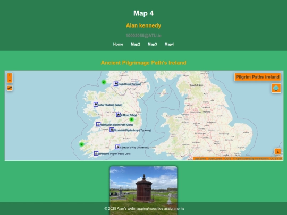Image resolution: width=287 pixels, height=215 pixels.
Task: Click St Declan's Way (Waterford) marker
Action: click(117, 147)
